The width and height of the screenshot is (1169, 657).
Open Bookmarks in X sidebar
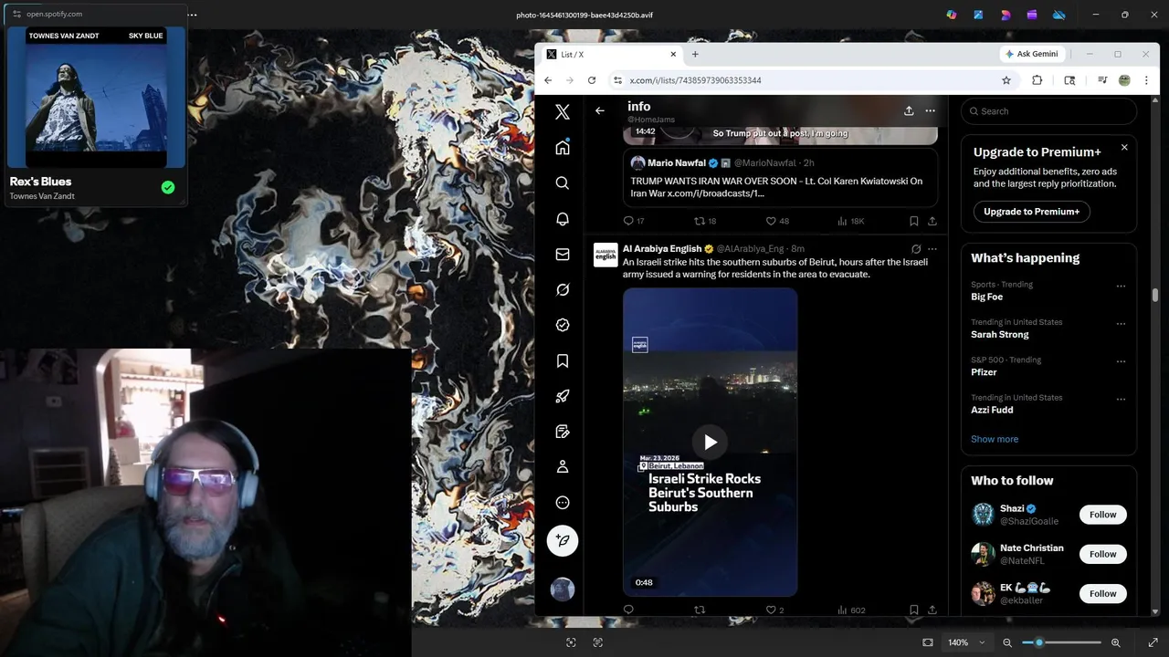563,360
